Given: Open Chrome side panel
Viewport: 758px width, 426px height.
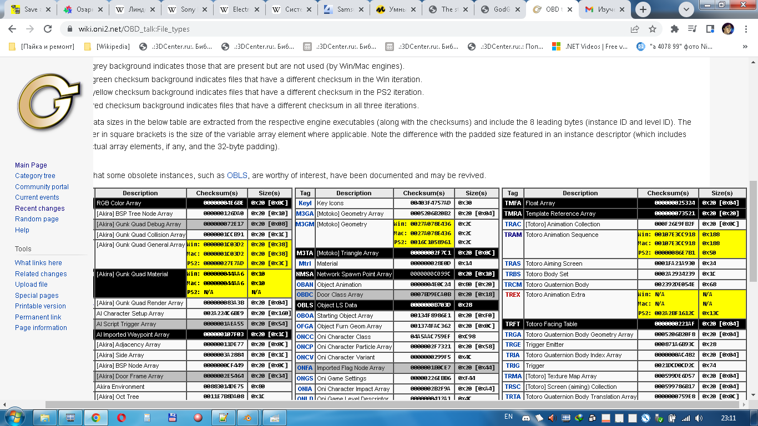Looking at the screenshot, I should click(x=710, y=29).
